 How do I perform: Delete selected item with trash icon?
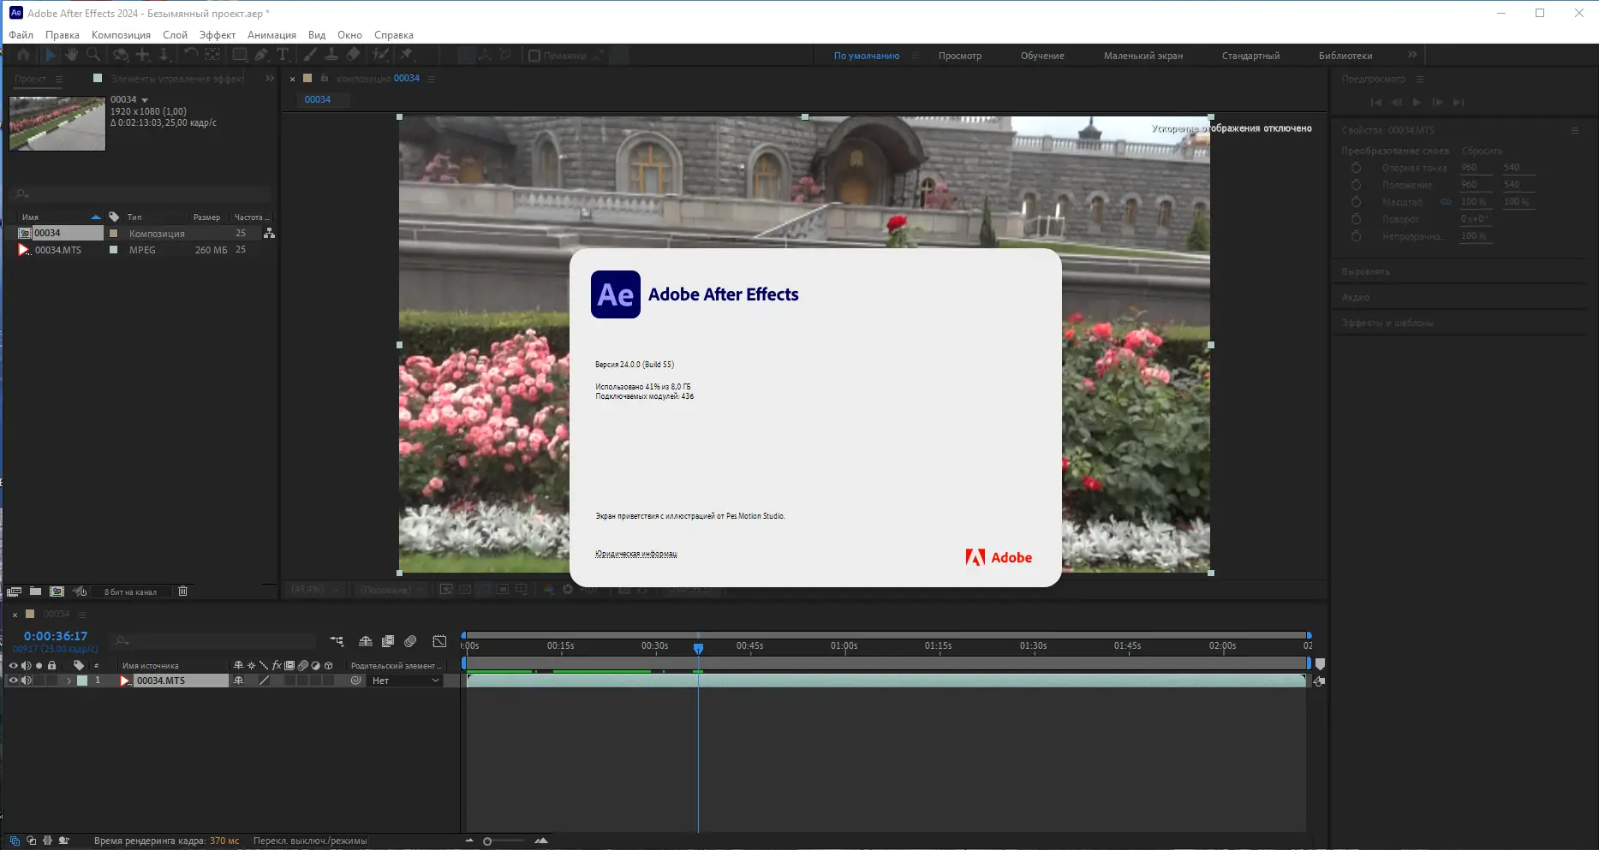(x=182, y=591)
